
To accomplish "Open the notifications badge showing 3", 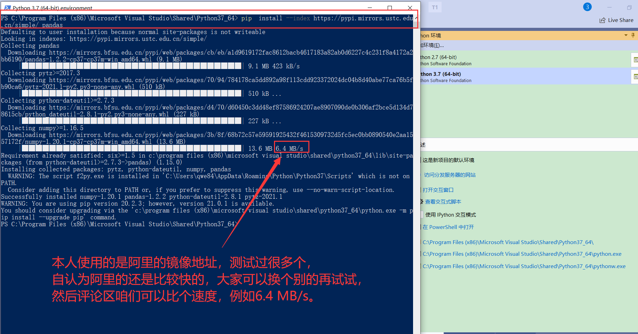I will coord(587,7).
